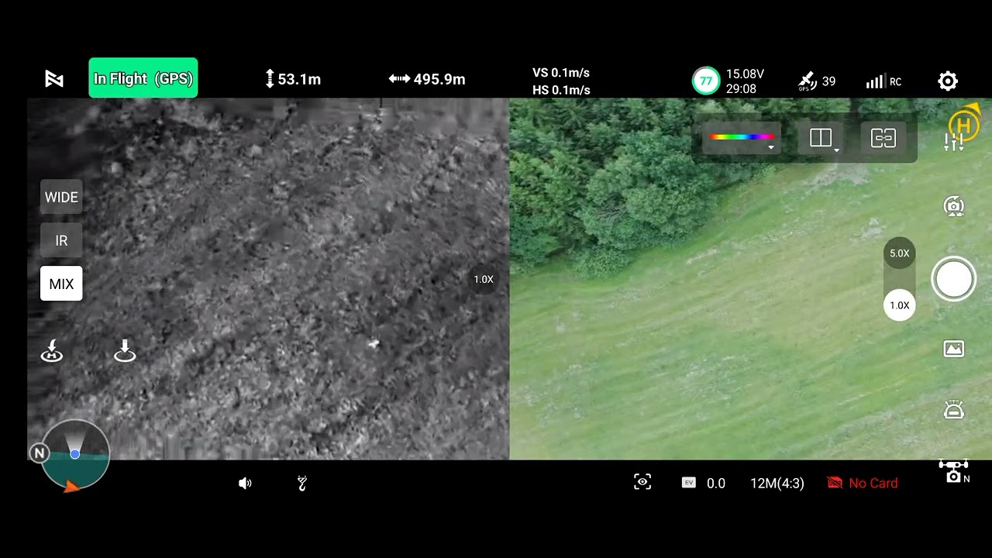Tap the visible-light camera preview
The width and height of the screenshot is (992, 558).
point(750,279)
